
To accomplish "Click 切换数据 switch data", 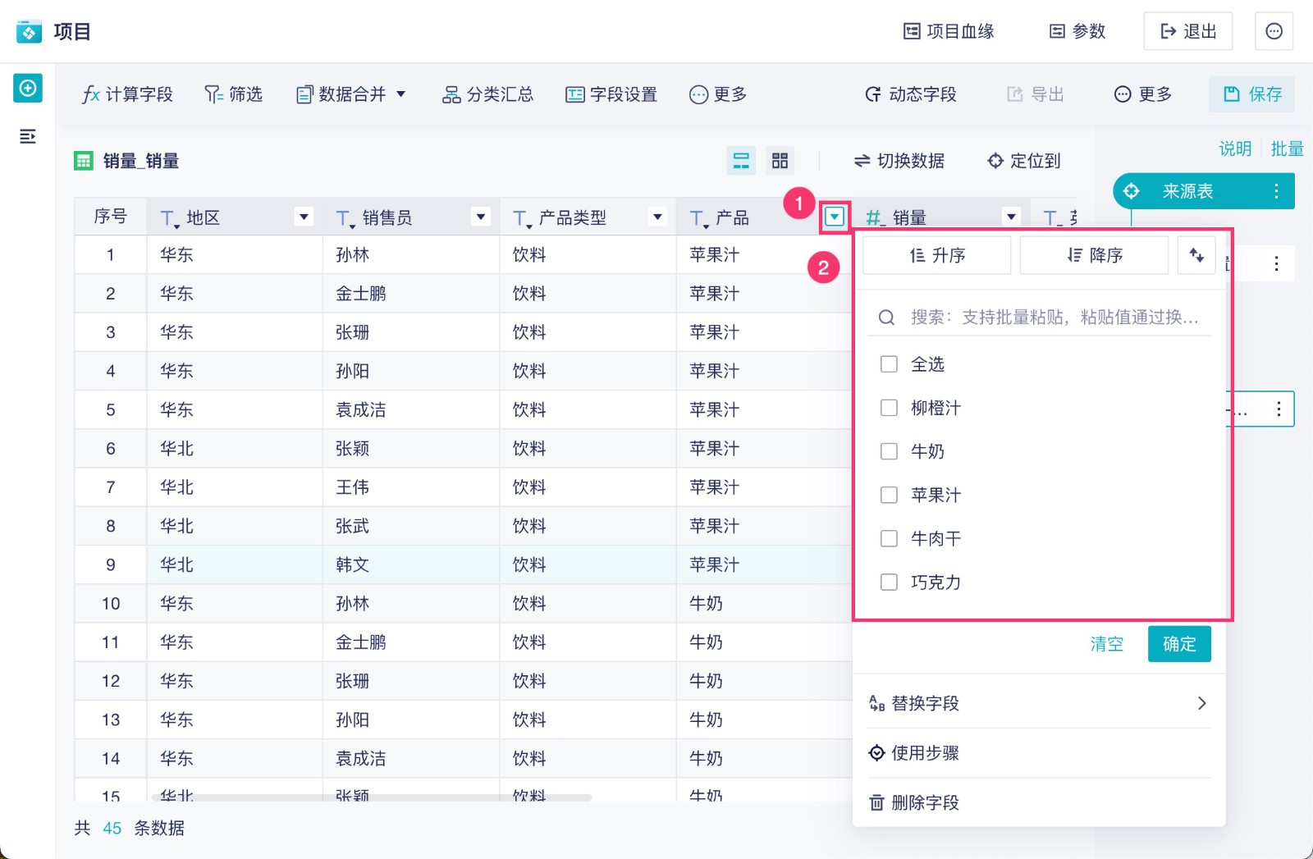I will click(x=899, y=161).
